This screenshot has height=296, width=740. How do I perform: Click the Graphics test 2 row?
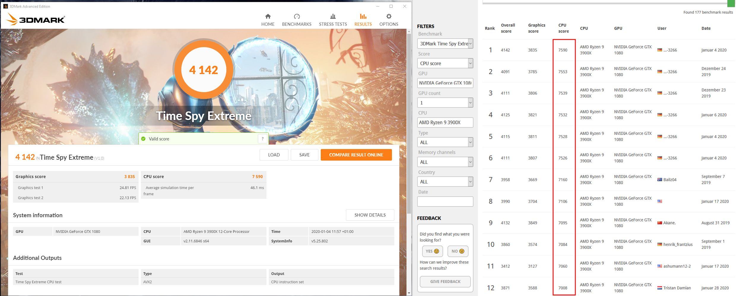point(76,198)
